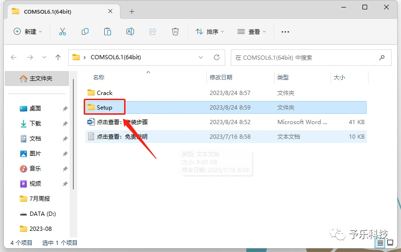
Task: Select 主文件夹 in navigation pane
Action: click(37, 79)
